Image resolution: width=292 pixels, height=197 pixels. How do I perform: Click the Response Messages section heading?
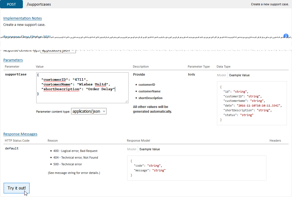[20, 134]
